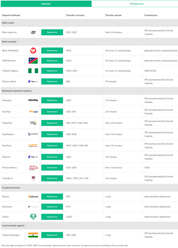Deposit now using PayTrust
178x248 pixels.
tap(52, 145)
